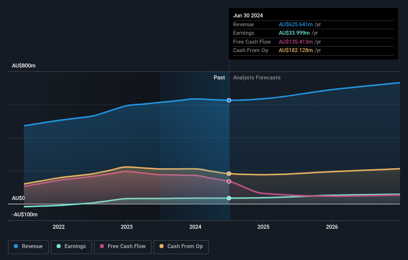Click the AU$625.641m revenue value in tooltip

pos(296,24)
